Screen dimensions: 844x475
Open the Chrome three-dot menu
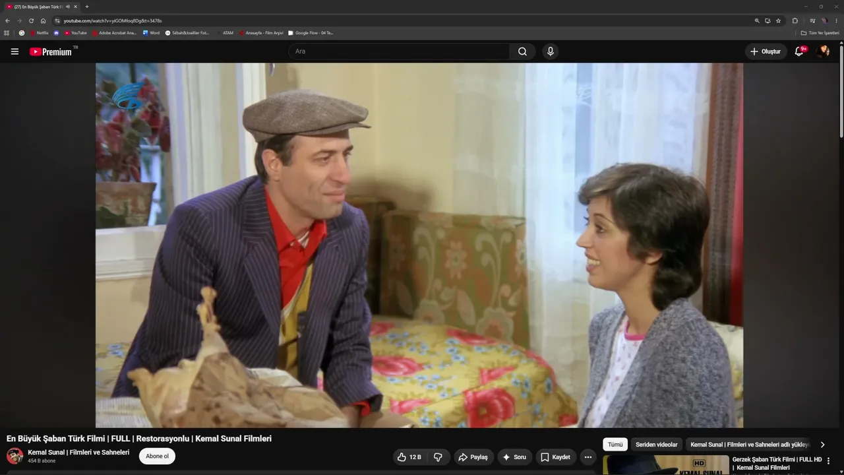point(836,20)
